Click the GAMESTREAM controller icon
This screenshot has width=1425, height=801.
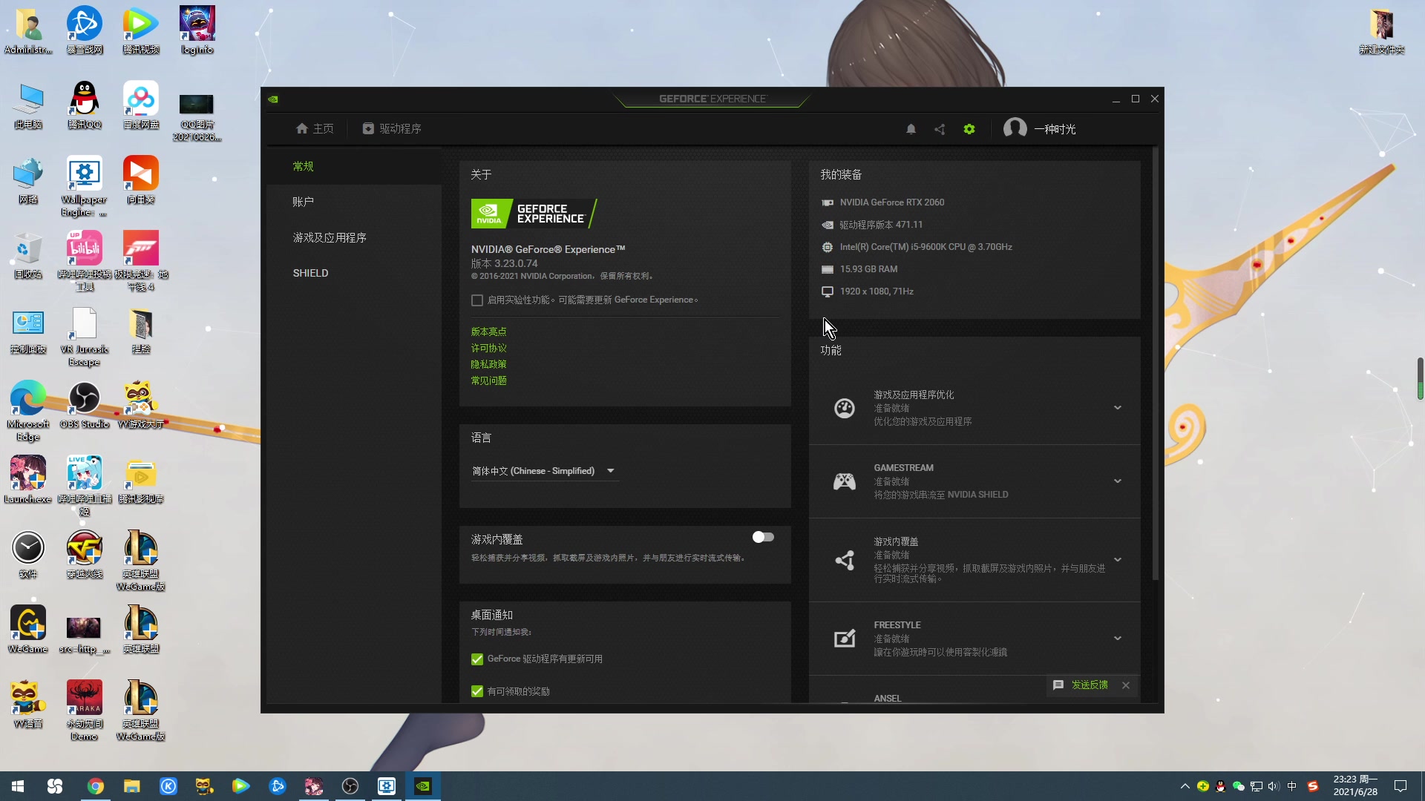click(x=845, y=481)
